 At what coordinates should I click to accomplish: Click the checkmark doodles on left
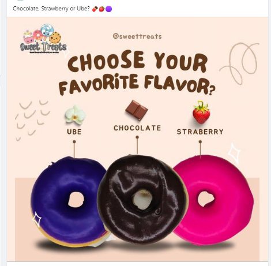click(x=32, y=120)
